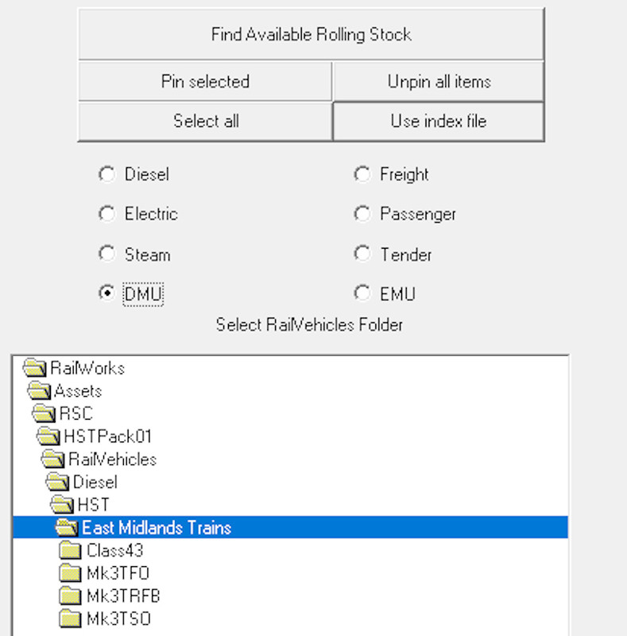The image size is (627, 636).
Task: Click the Select all button
Action: (x=205, y=122)
